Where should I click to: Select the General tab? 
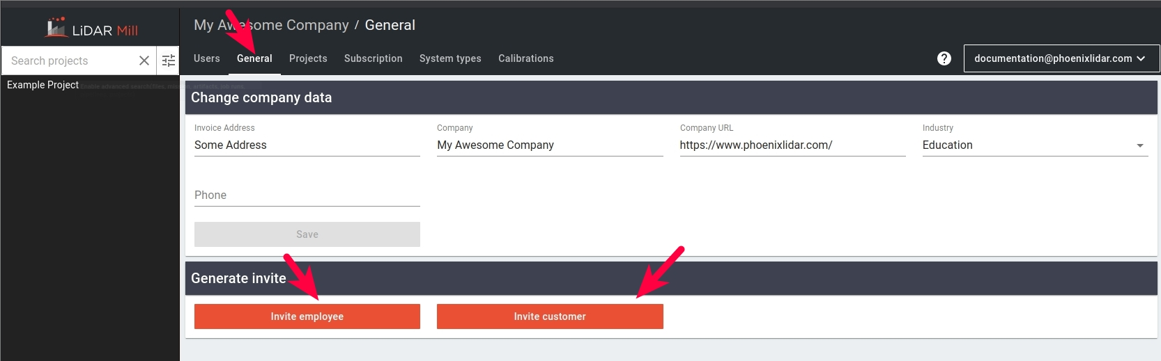[x=254, y=58]
